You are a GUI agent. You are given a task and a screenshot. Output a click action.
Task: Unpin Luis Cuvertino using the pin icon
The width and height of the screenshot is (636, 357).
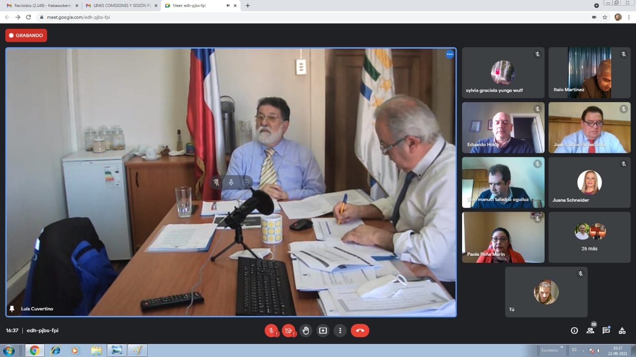(12, 309)
